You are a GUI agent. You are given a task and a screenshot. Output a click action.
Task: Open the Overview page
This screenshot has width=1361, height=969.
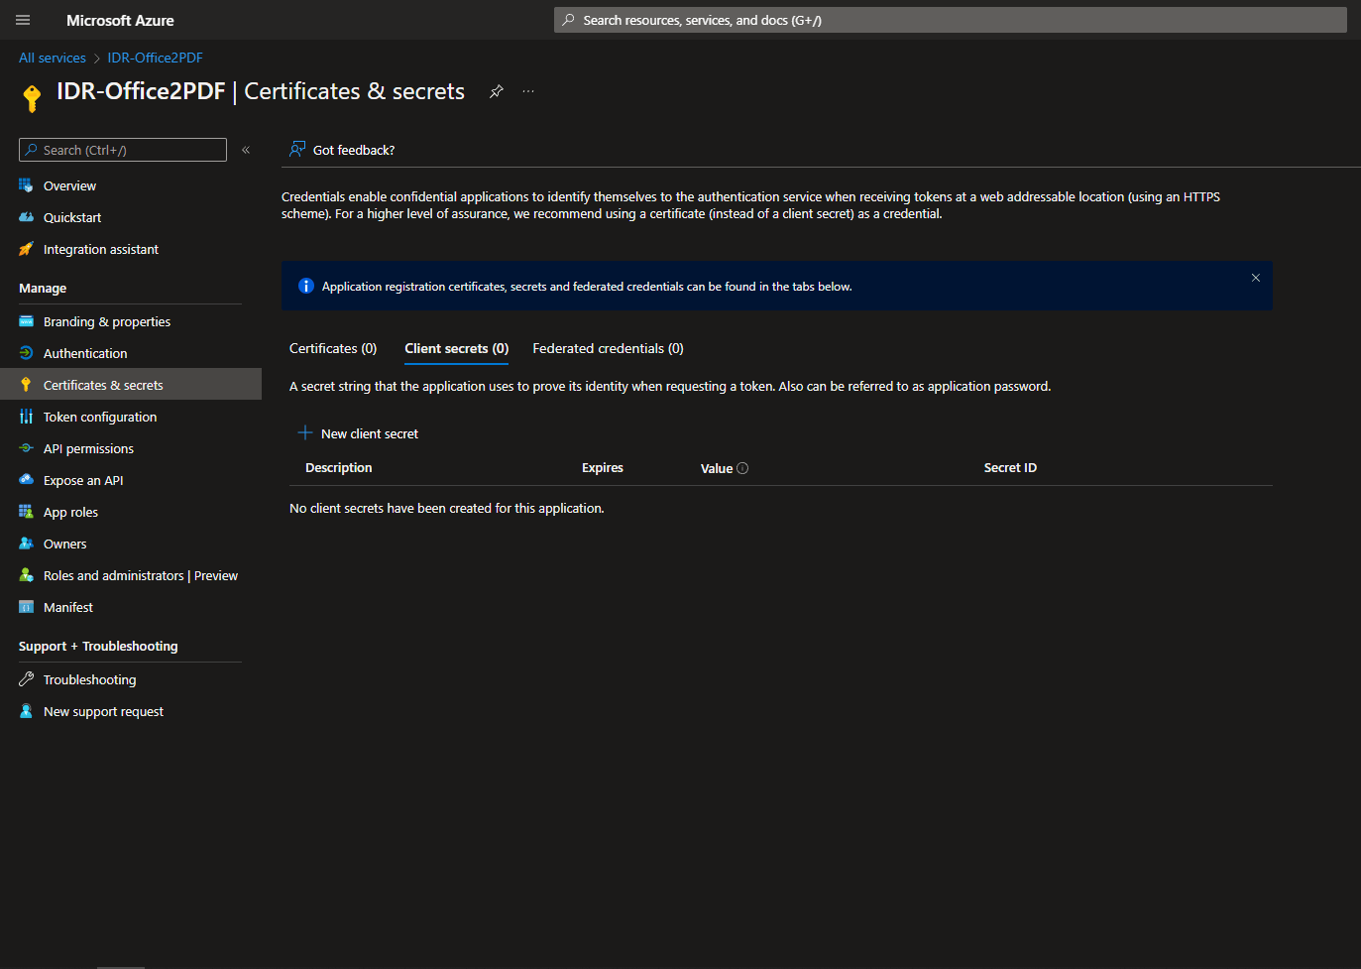click(x=69, y=185)
